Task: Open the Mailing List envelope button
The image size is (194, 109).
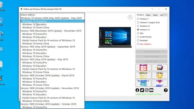Action: (x=143, y=75)
